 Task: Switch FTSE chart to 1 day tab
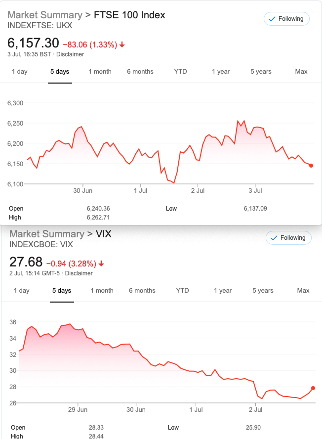click(20, 72)
